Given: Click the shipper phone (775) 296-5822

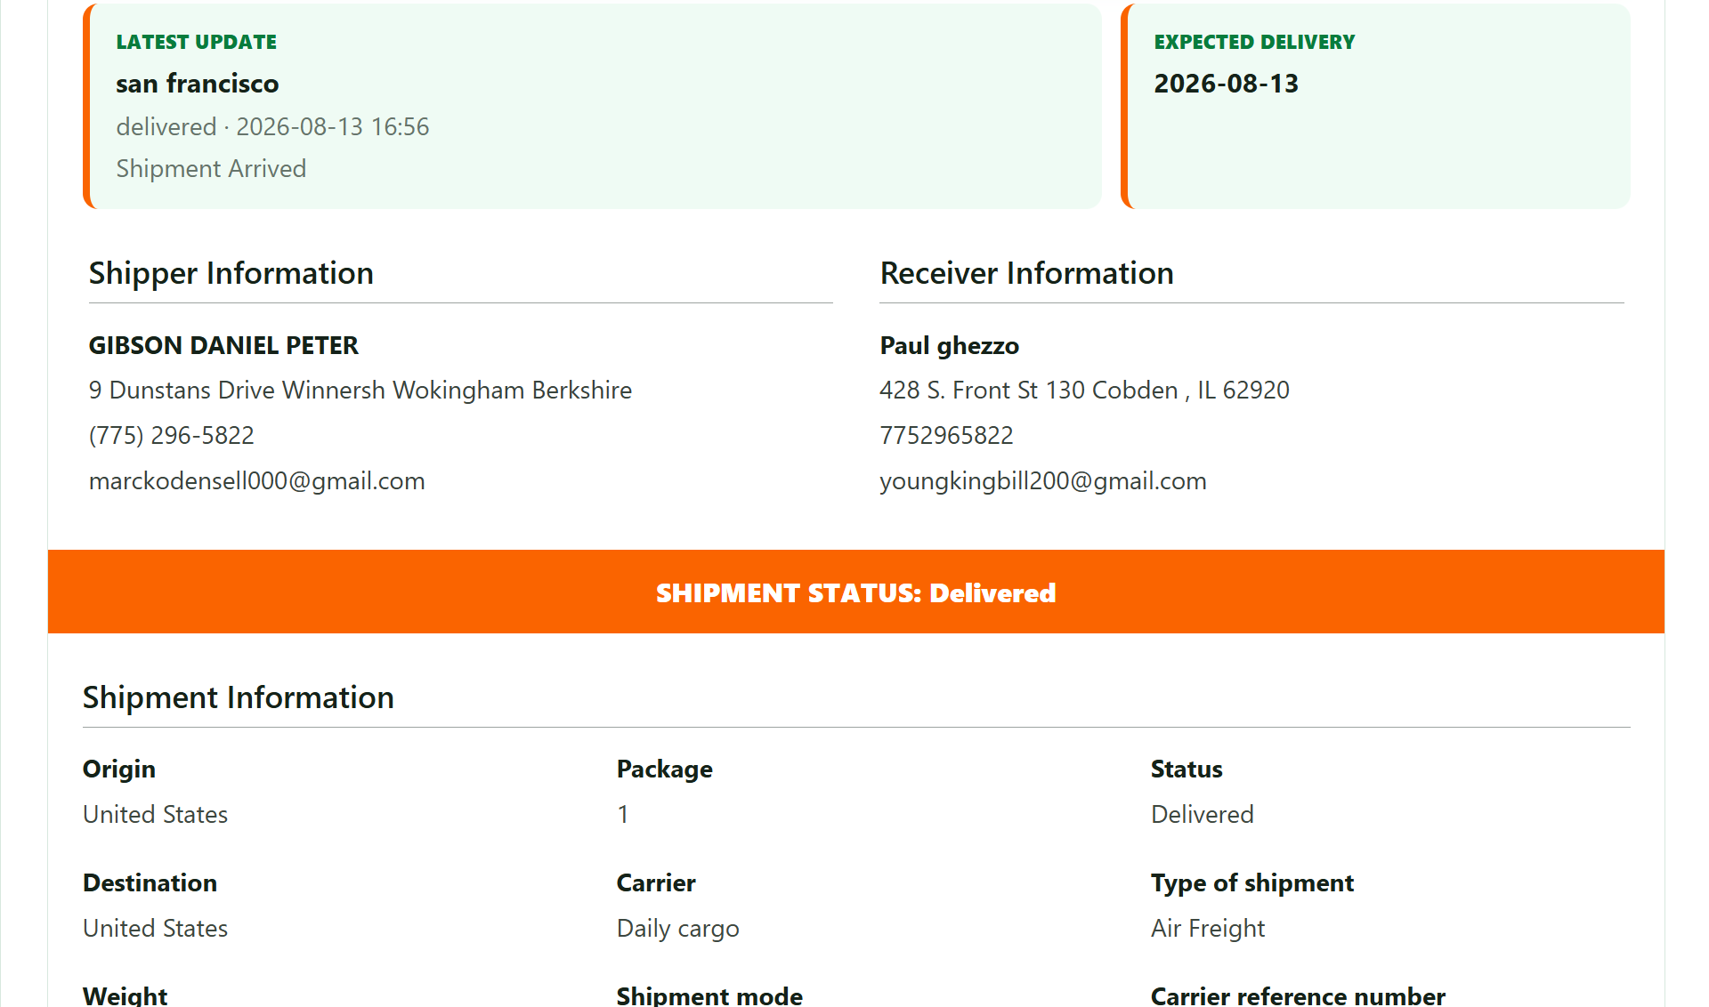Looking at the screenshot, I should 172,436.
